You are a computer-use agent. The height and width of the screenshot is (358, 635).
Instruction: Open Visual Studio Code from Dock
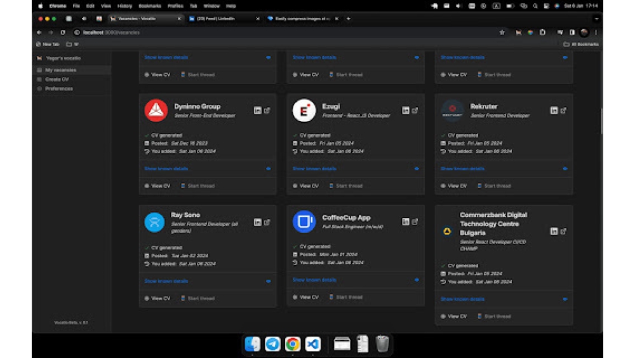312,344
